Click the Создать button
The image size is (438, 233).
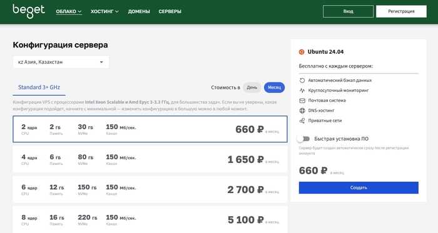(359, 187)
